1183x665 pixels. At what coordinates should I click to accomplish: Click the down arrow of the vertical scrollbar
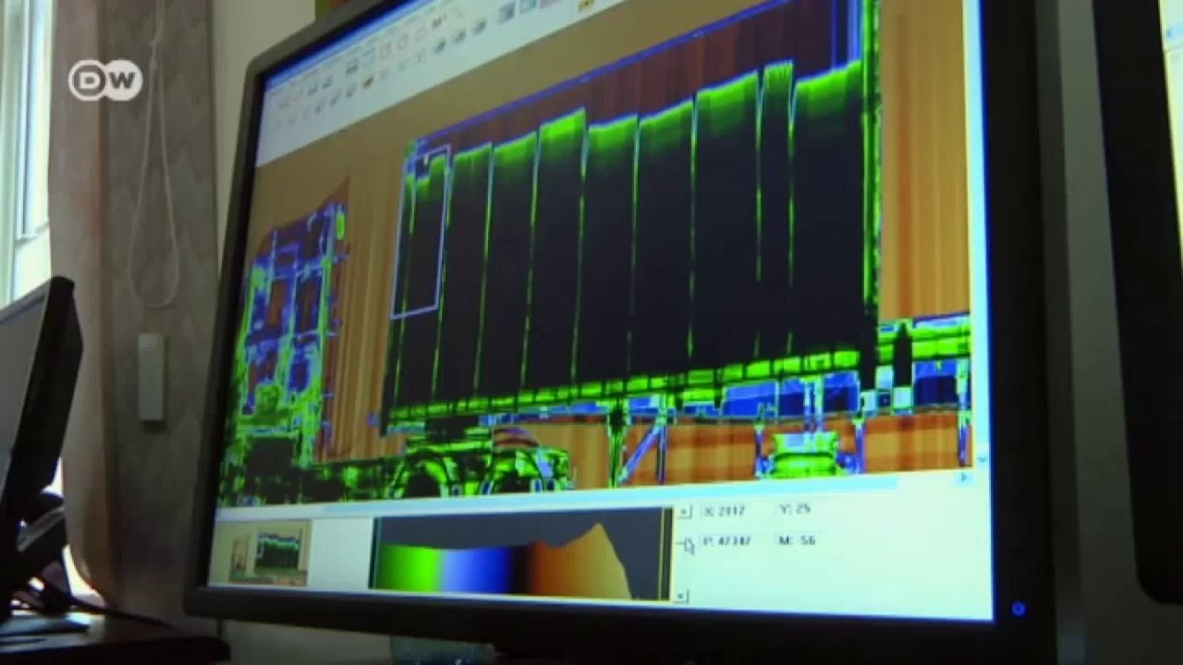click(981, 458)
